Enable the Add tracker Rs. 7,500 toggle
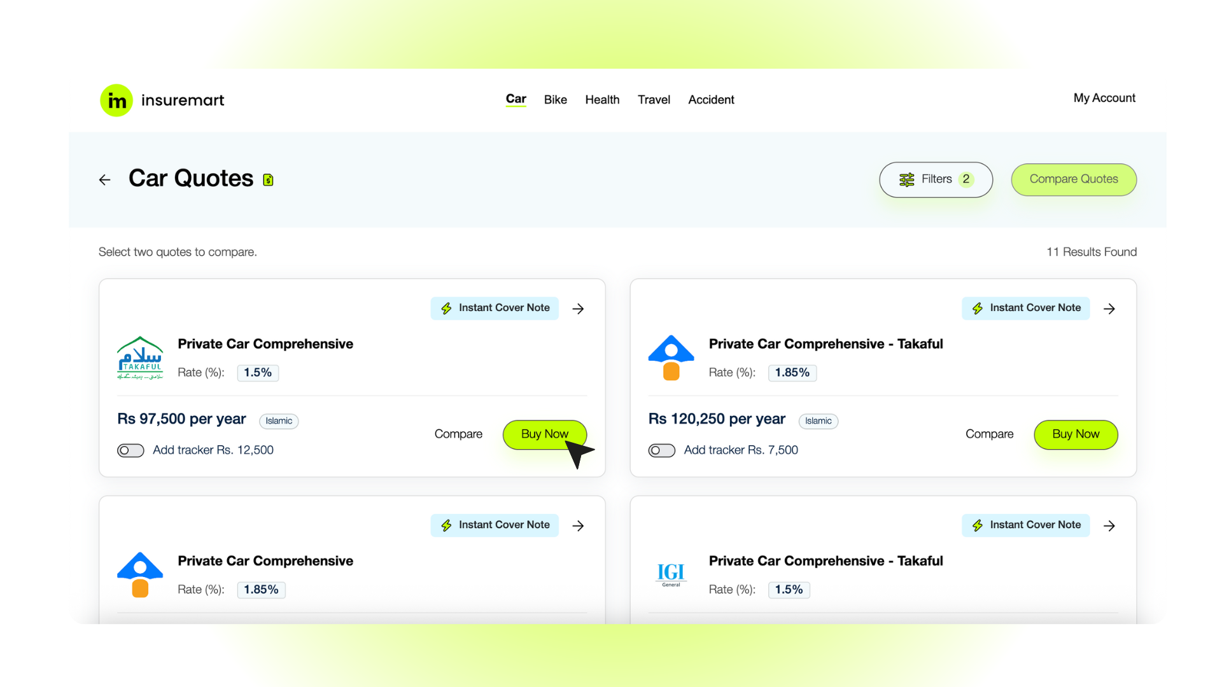Image resolution: width=1222 pixels, height=687 pixels. pyautogui.click(x=661, y=450)
